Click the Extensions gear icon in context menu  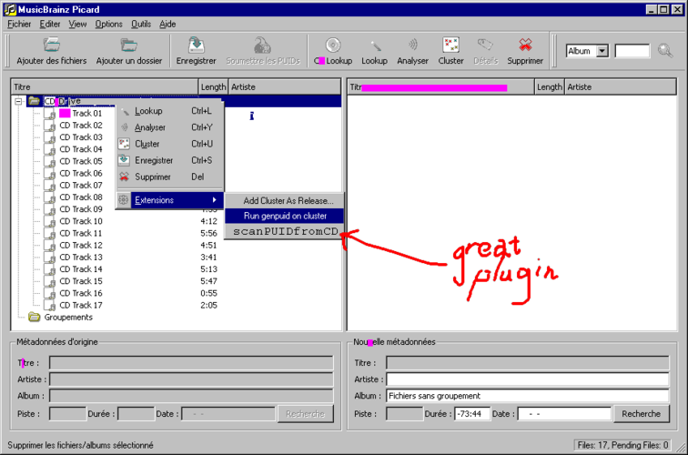[x=124, y=200]
